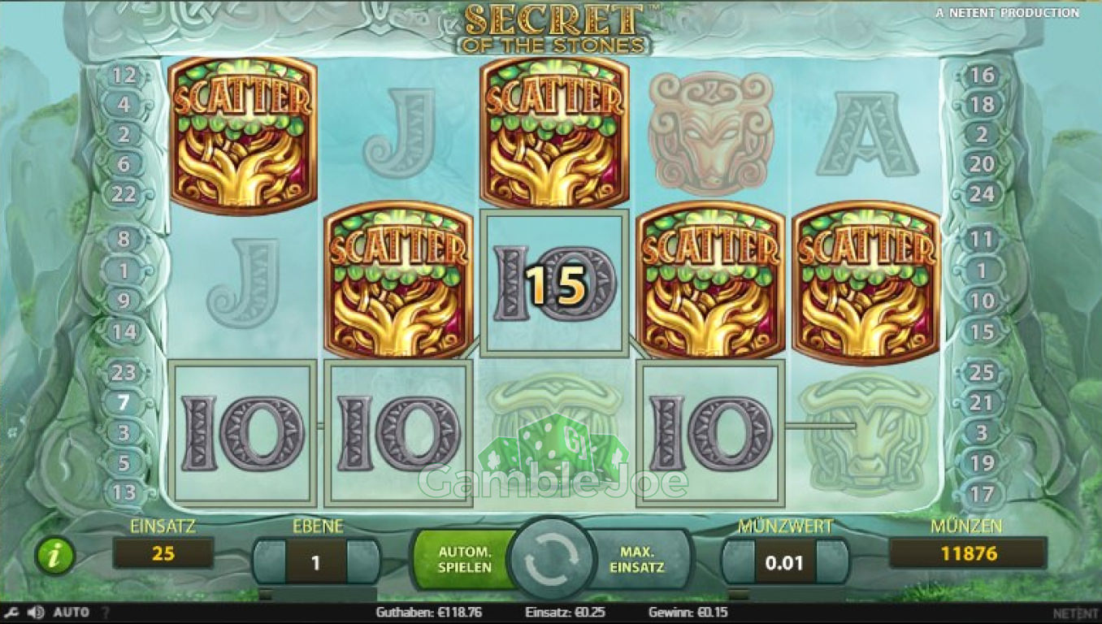This screenshot has height=624, width=1102.
Task: Click the Autom. Spielen green button
Action: 465,559
